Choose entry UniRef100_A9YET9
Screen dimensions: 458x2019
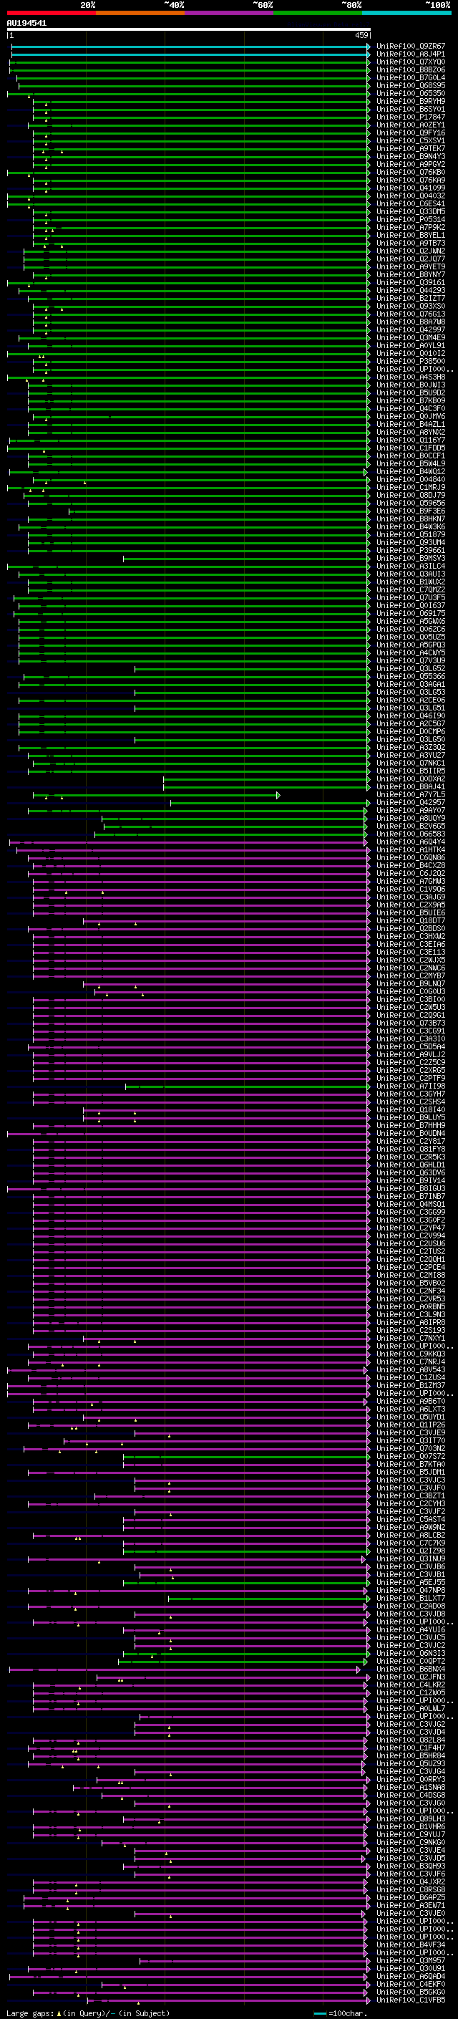(410, 266)
